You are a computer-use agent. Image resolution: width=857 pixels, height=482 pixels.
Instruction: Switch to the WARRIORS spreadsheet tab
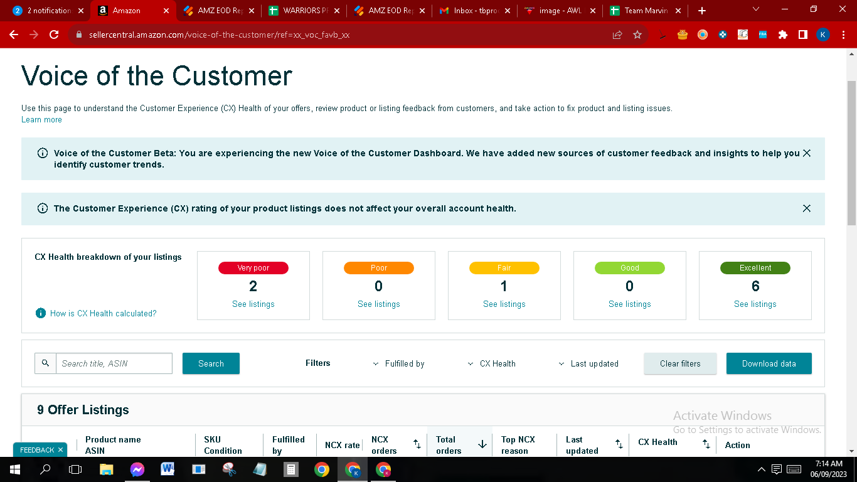click(304, 11)
